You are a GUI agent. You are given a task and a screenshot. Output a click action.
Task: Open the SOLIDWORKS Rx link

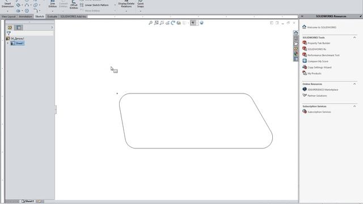tap(316, 49)
